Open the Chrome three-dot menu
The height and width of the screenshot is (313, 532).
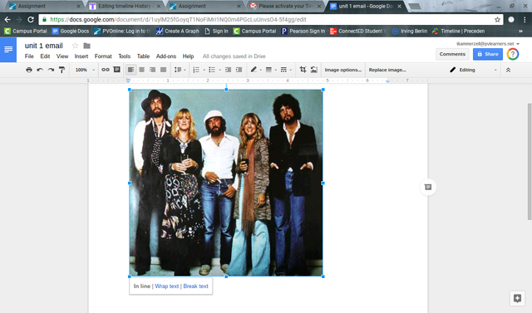click(525, 20)
